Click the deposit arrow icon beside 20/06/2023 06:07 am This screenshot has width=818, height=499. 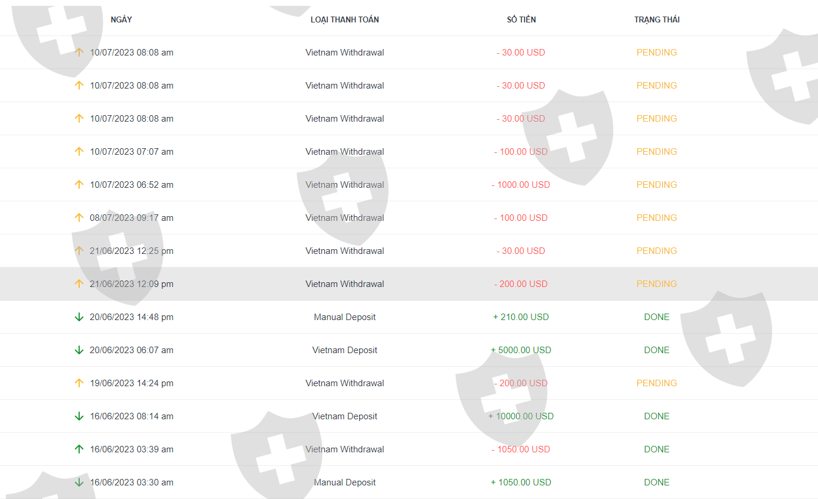pyautogui.click(x=79, y=350)
